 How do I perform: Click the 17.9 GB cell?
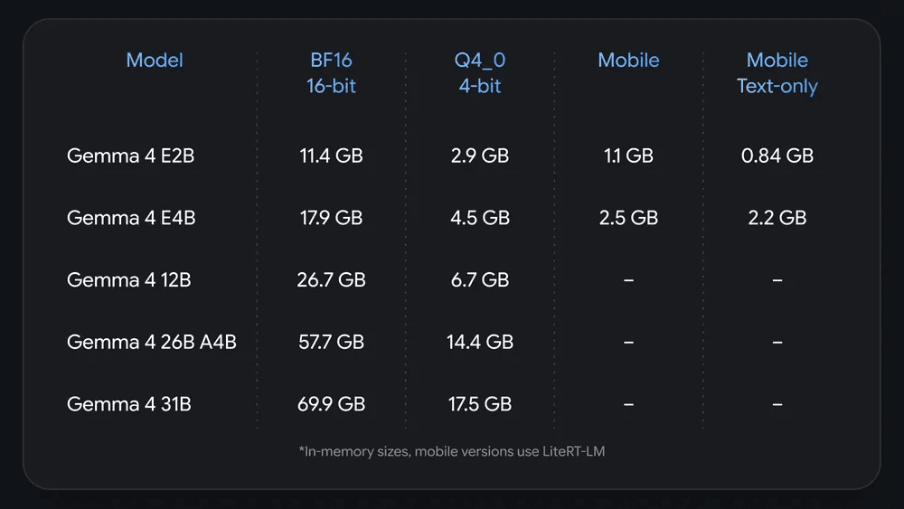[332, 218]
